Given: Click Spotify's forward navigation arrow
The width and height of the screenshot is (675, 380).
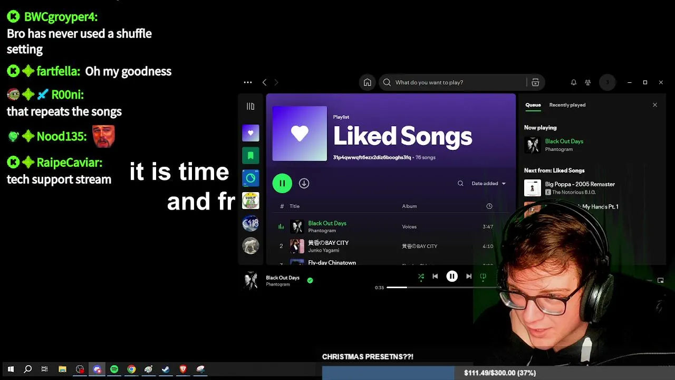Looking at the screenshot, I should click(x=276, y=82).
